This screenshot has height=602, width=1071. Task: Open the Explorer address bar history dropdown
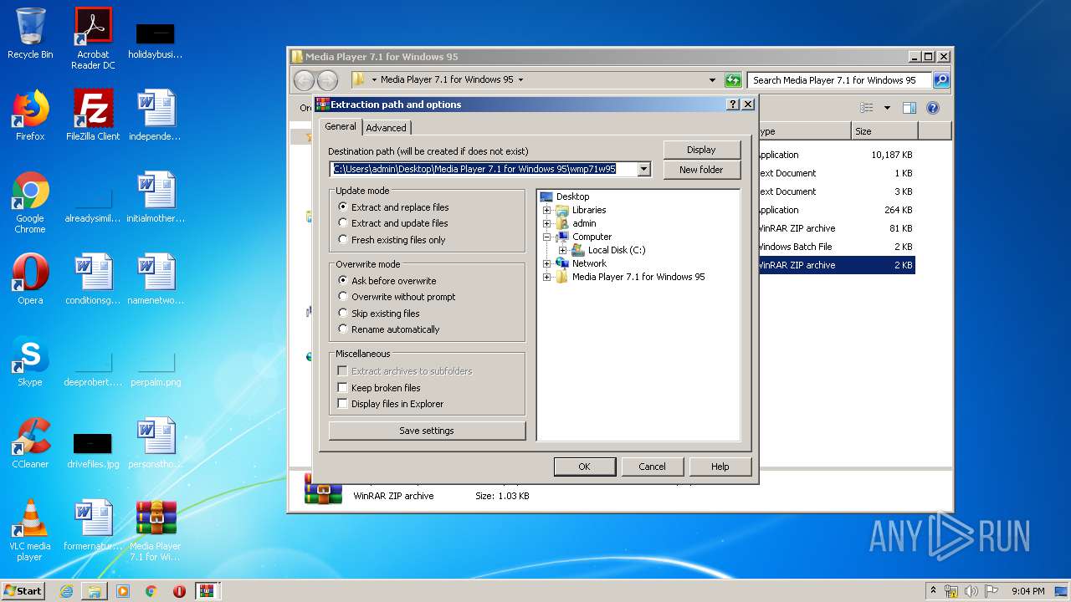pos(712,80)
